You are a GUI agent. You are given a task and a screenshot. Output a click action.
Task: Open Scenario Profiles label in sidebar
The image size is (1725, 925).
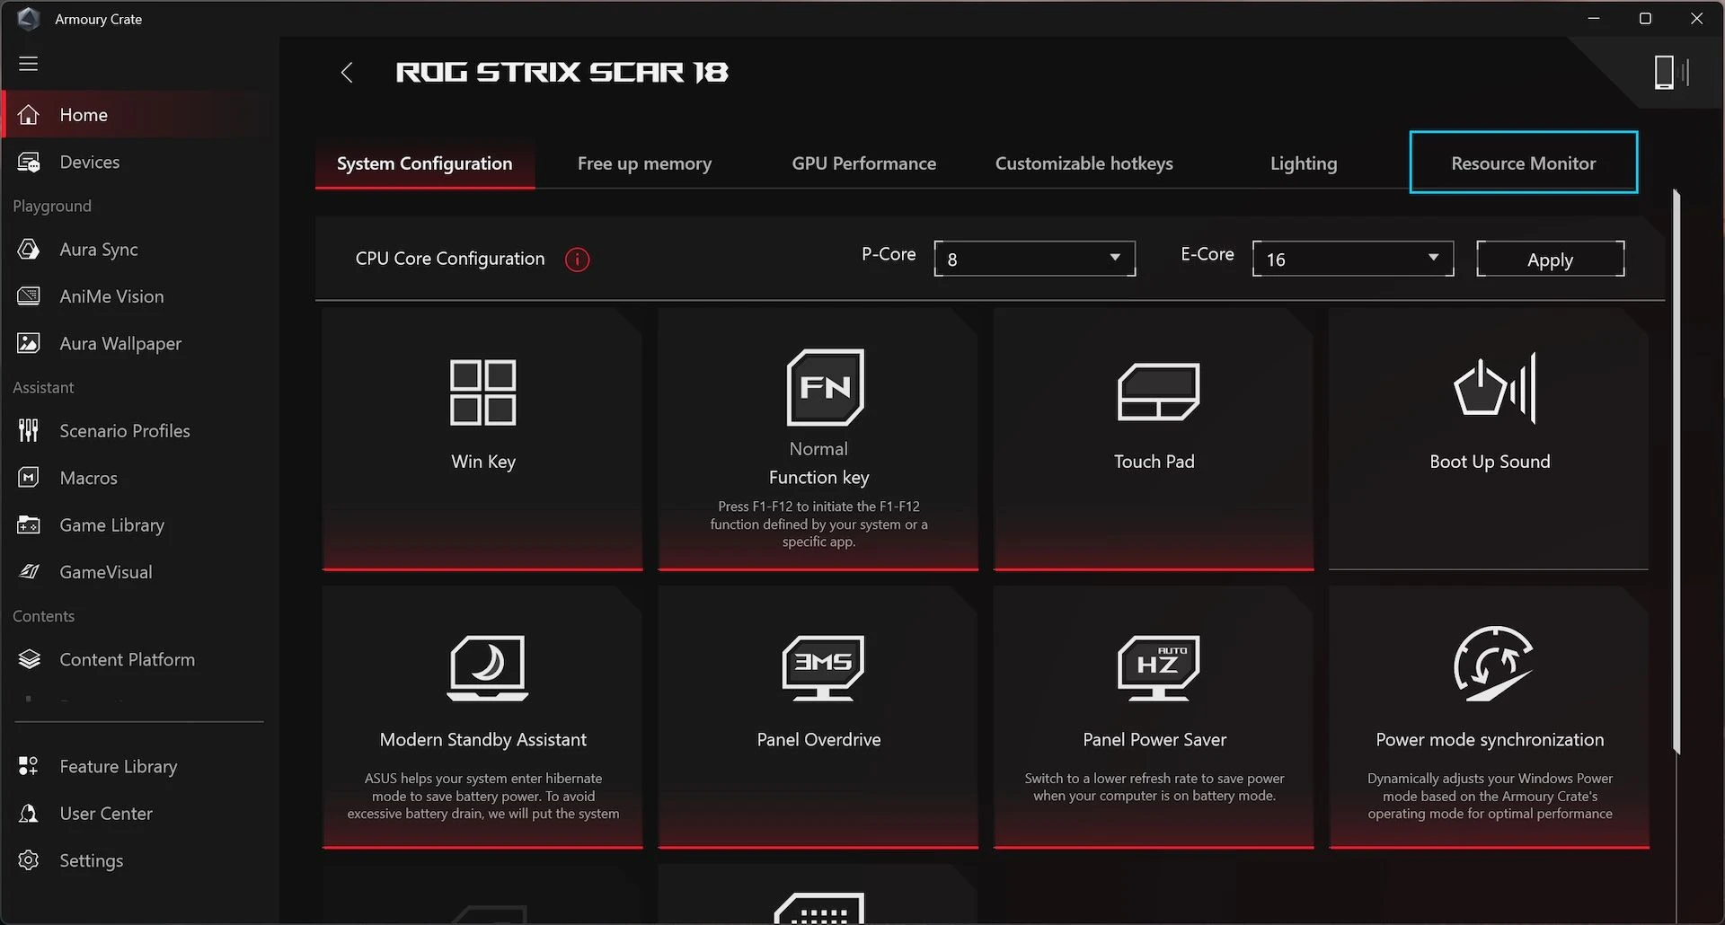[125, 431]
